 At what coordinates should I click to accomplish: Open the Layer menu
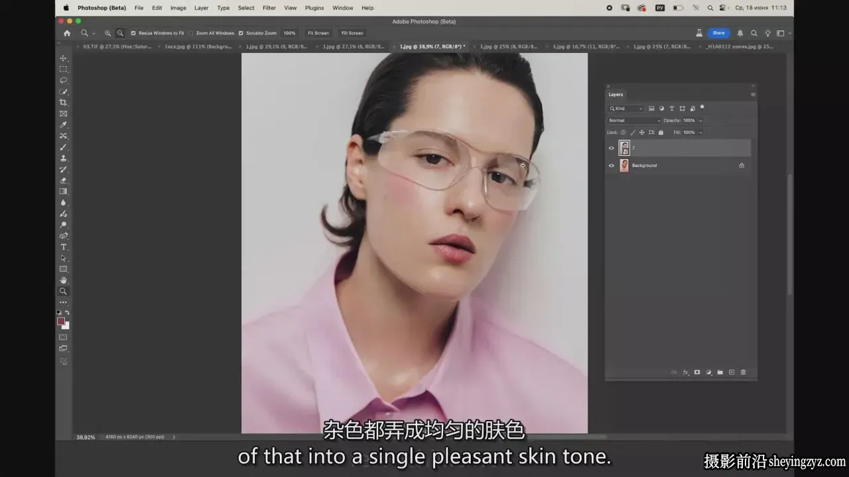[x=202, y=8]
